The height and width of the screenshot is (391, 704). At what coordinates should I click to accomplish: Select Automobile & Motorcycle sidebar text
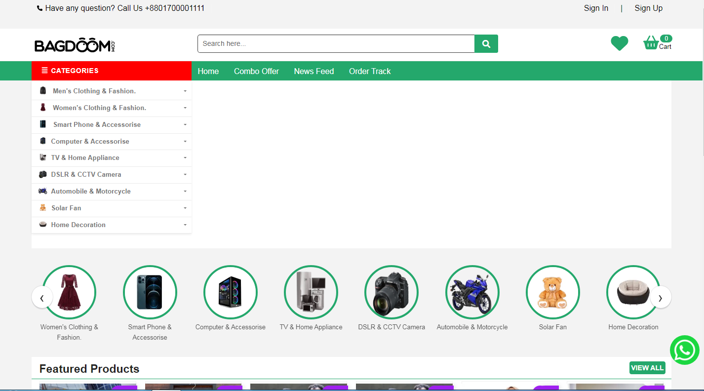(x=91, y=191)
